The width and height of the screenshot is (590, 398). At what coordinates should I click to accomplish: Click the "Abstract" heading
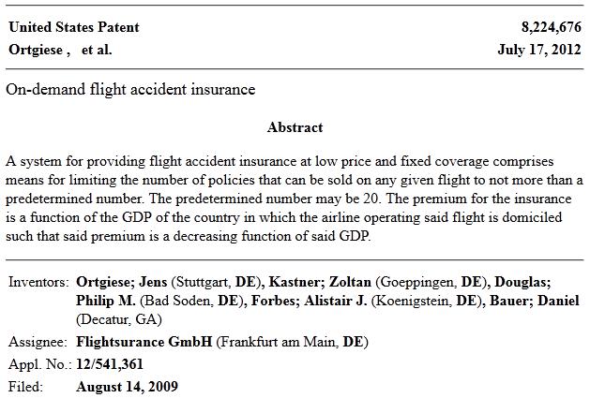(295, 127)
